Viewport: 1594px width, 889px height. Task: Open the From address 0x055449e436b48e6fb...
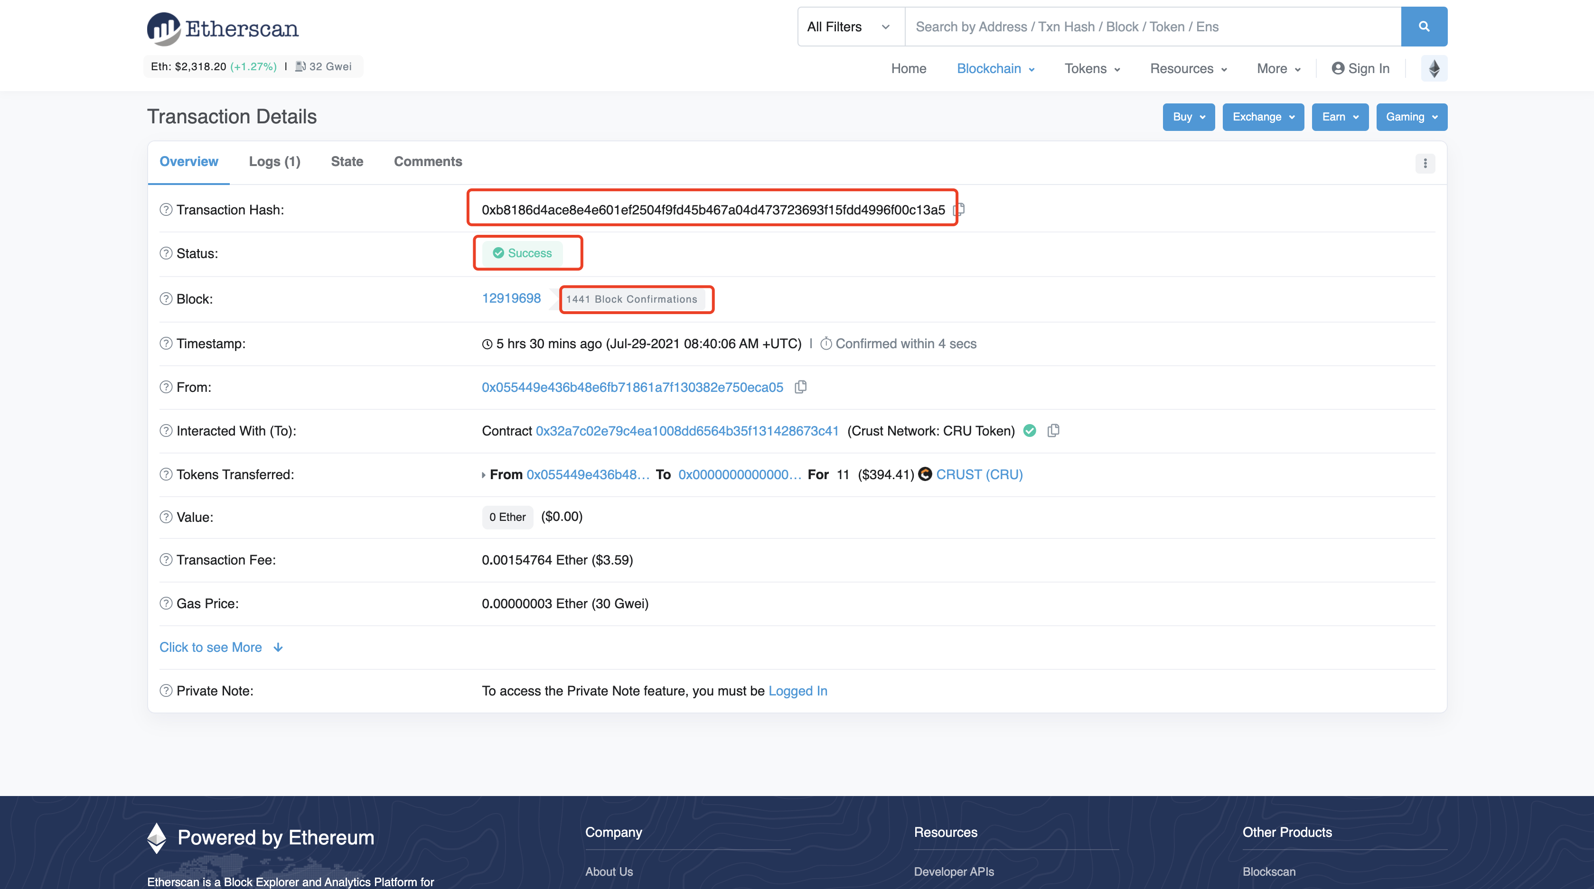coord(632,387)
